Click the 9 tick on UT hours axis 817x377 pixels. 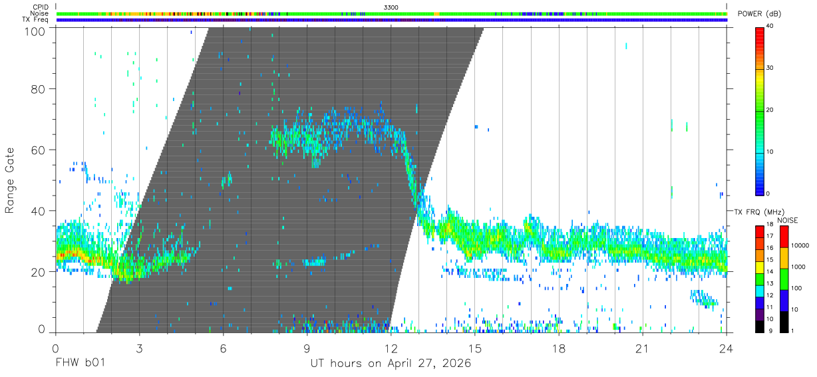307,348
